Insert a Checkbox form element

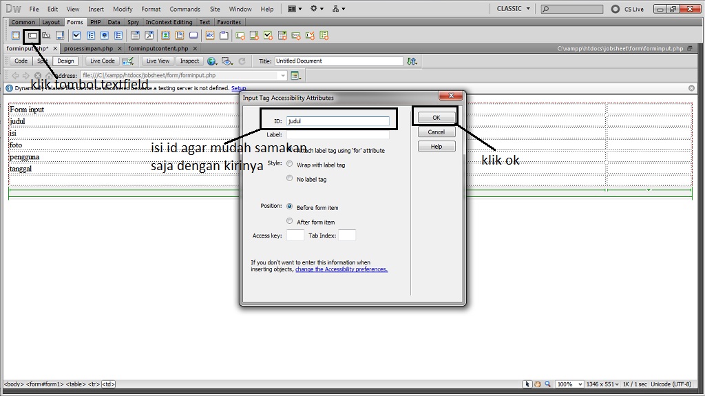76,36
